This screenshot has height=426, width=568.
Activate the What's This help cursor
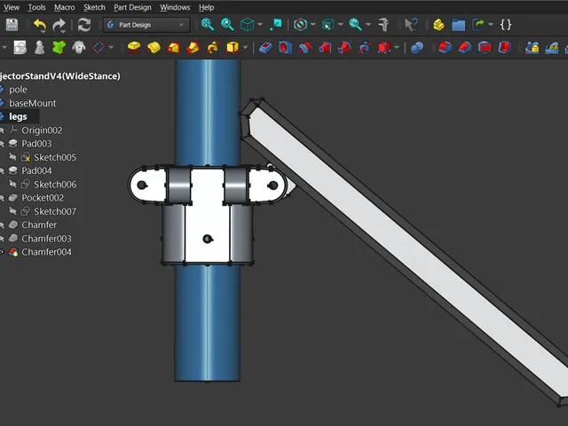pyautogui.click(x=411, y=25)
